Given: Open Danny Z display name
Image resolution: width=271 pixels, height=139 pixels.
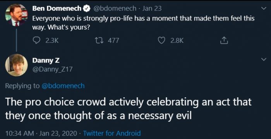Looking at the screenshot, I should pyautogui.click(x=46, y=60).
